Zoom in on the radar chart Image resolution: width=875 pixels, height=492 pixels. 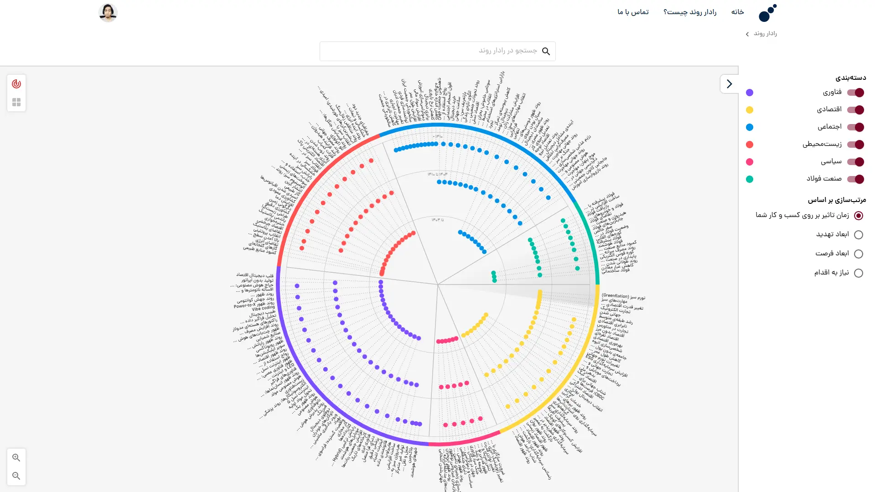click(x=16, y=457)
